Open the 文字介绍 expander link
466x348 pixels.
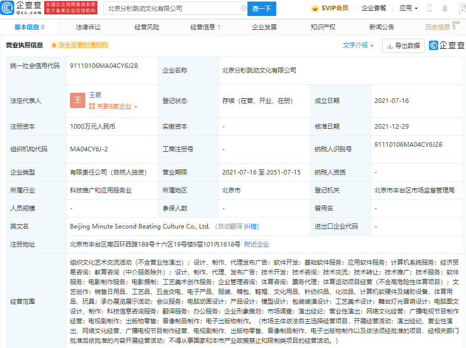[x=358, y=45]
